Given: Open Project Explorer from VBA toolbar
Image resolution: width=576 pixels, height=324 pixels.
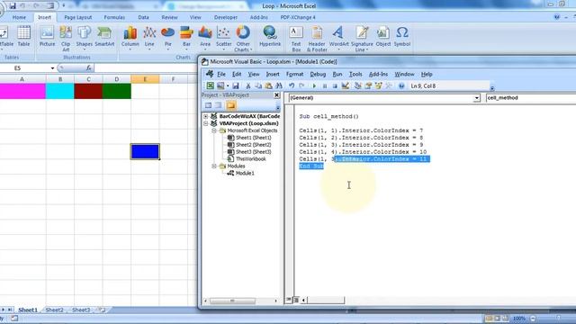Looking at the screenshot, I should (357, 86).
